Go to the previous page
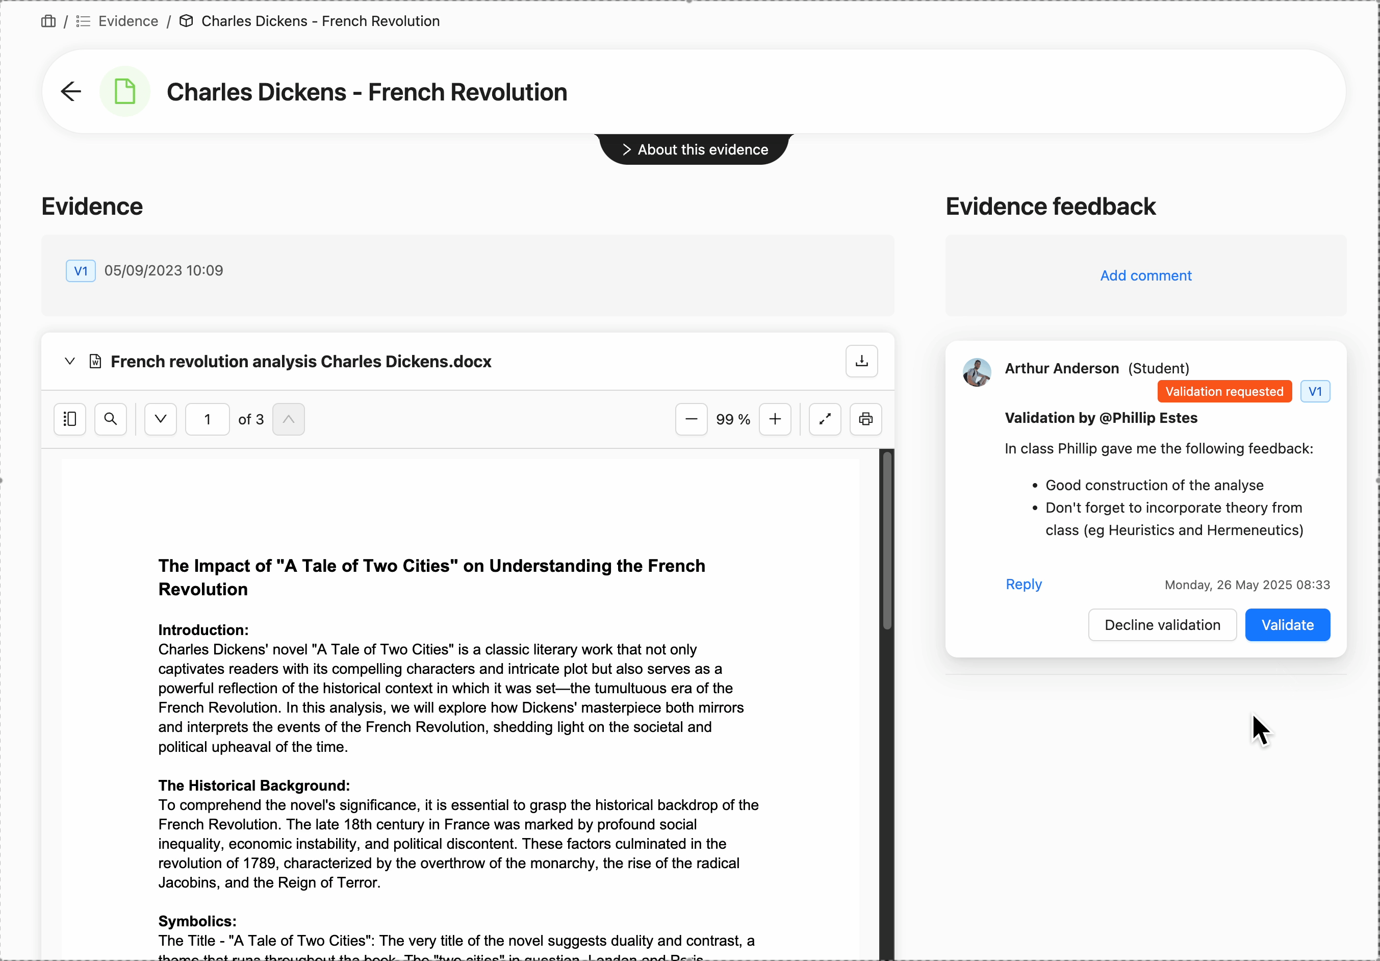Screen dimensions: 1380x961 (289, 419)
